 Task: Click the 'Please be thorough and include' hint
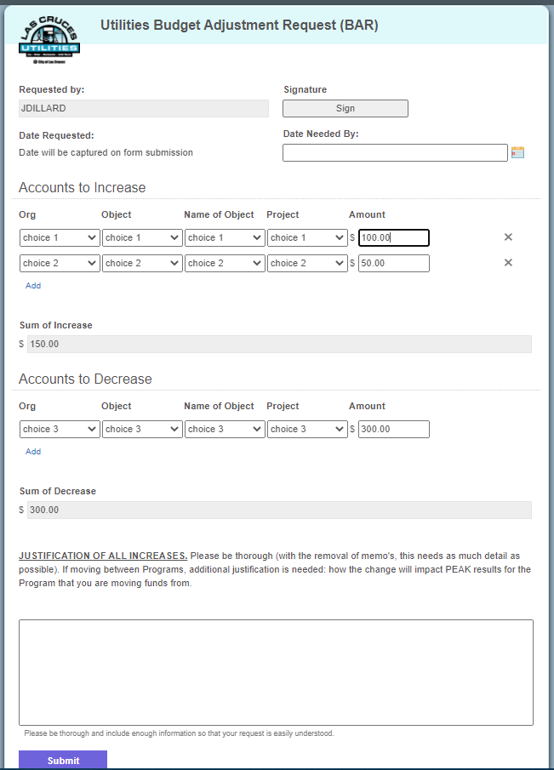coord(179,733)
